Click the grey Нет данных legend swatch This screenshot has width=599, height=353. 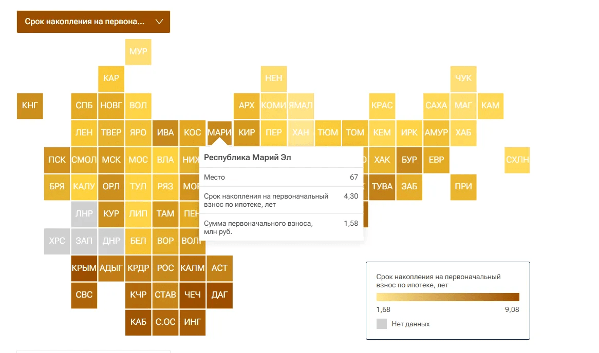coord(382,324)
